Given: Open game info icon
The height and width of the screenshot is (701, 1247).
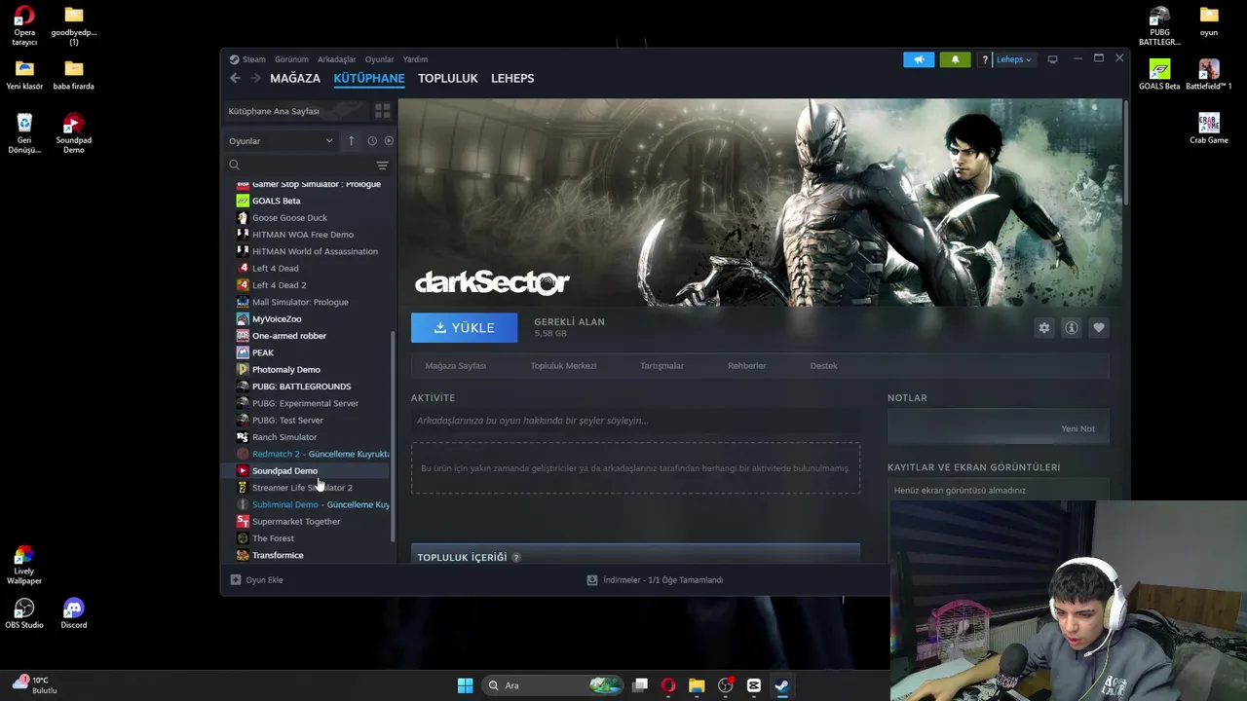Looking at the screenshot, I should [1072, 328].
